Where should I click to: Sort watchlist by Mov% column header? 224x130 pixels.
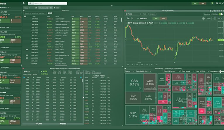tap(97, 17)
